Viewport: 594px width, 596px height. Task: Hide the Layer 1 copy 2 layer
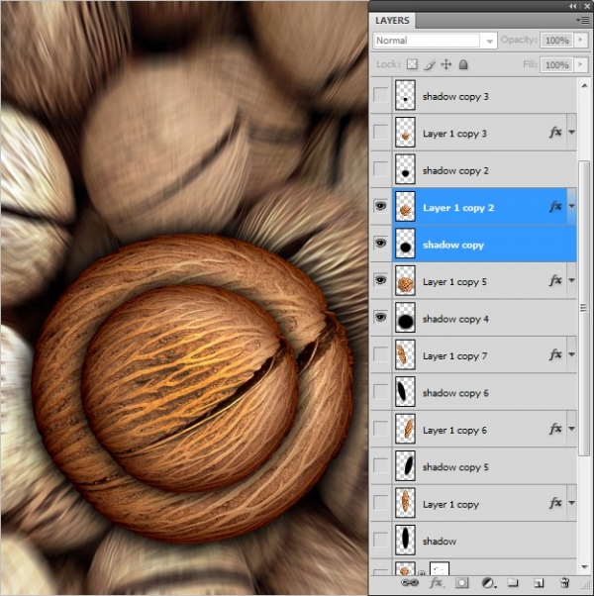381,206
